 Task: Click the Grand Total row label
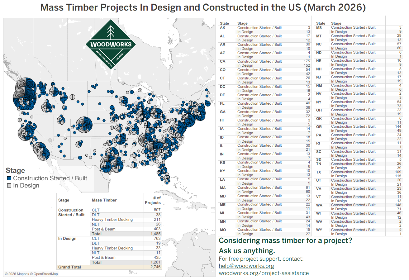coord(69,267)
